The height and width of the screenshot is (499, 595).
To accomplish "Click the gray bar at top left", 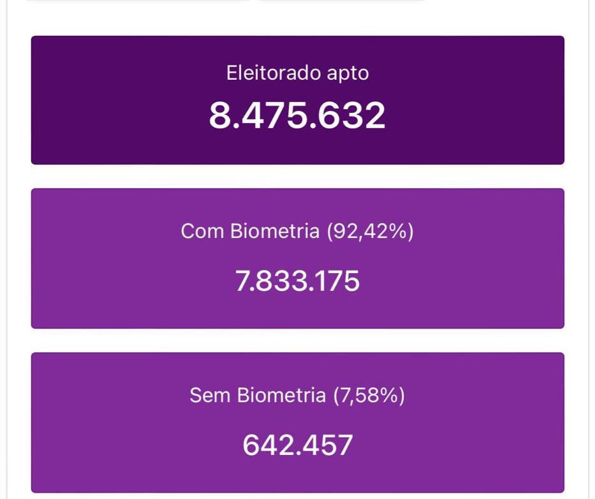I will click(x=137, y=1).
